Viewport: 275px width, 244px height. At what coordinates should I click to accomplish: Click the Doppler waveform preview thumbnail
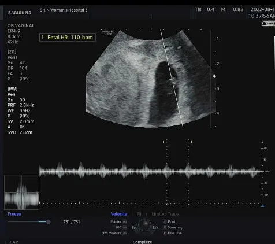tap(21, 192)
